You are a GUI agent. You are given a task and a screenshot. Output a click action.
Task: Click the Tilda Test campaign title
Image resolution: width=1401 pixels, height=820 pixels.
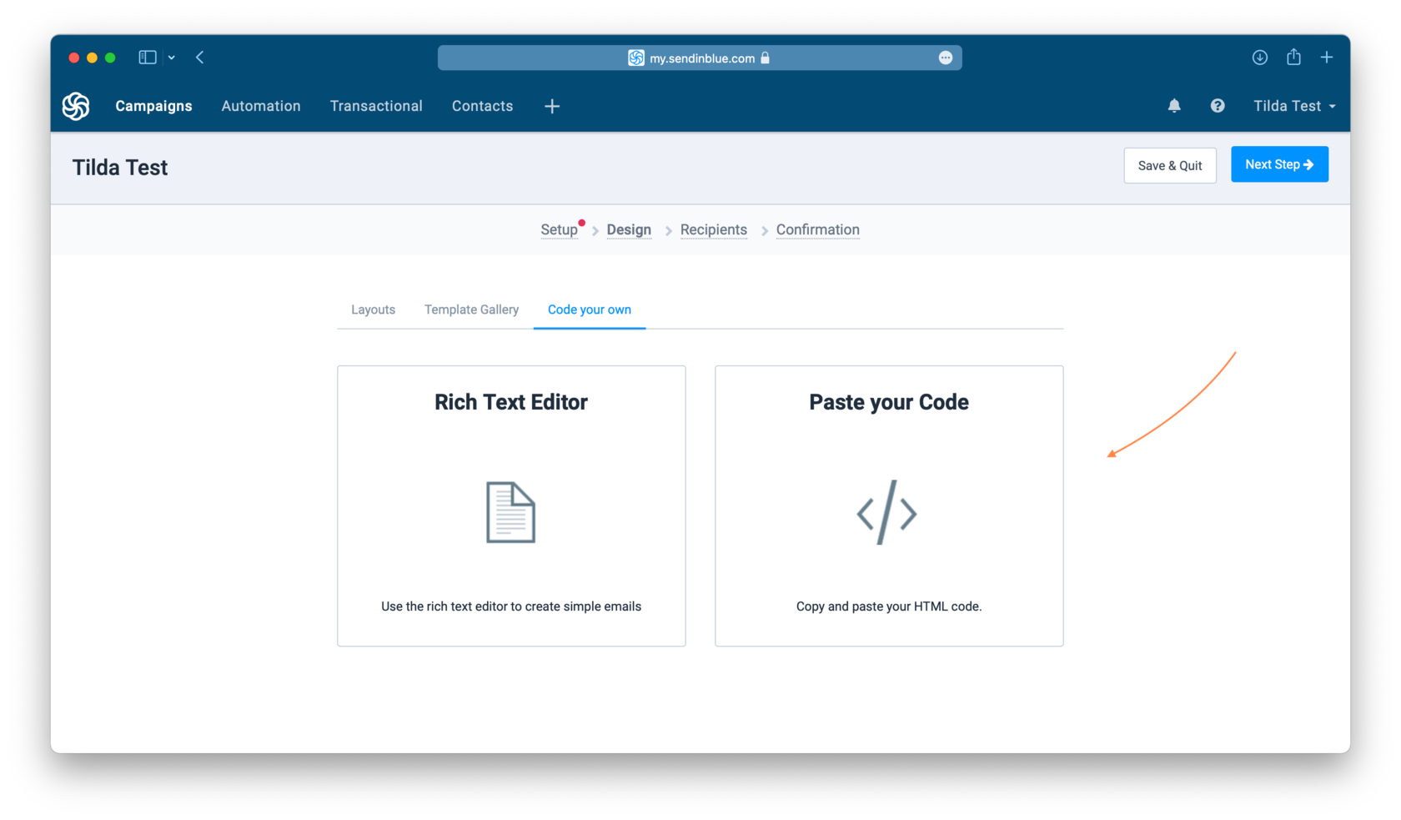pos(120,168)
